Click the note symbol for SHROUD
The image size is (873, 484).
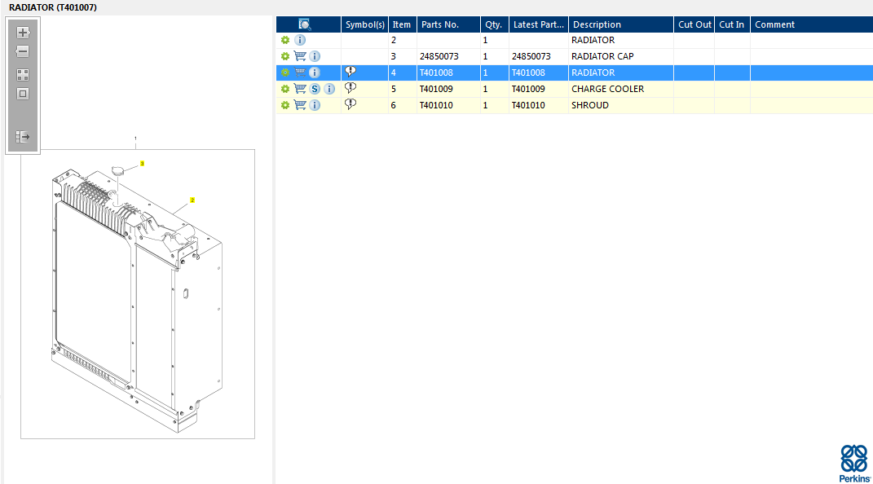(x=351, y=104)
